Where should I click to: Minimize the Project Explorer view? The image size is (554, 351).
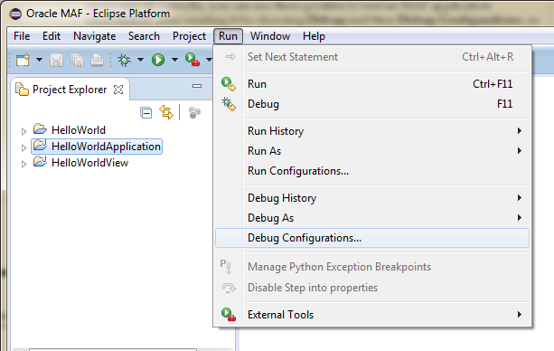pos(197,86)
